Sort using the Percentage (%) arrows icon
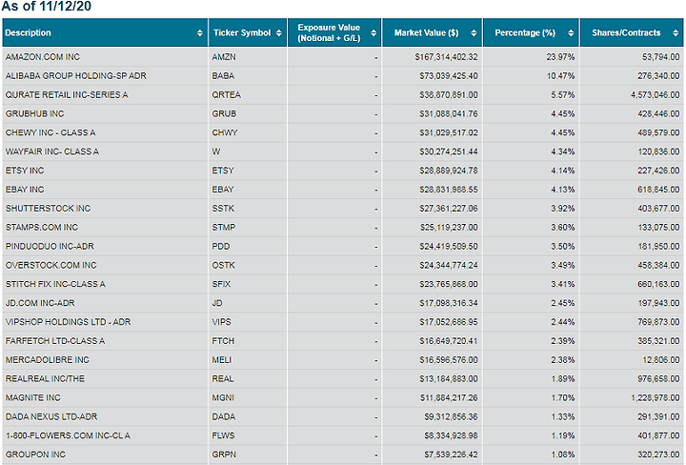 [571, 32]
